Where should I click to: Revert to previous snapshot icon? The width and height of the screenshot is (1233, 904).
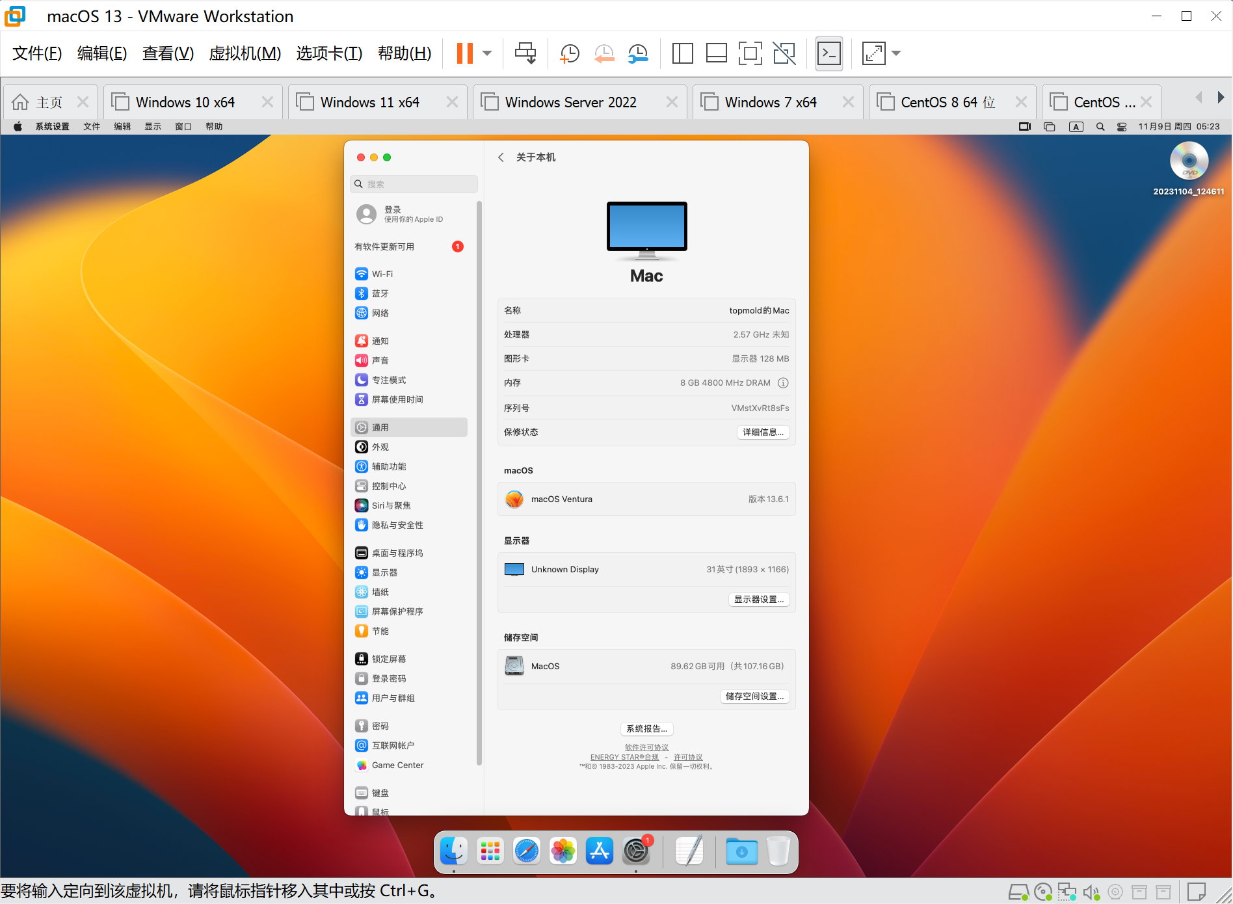click(604, 53)
